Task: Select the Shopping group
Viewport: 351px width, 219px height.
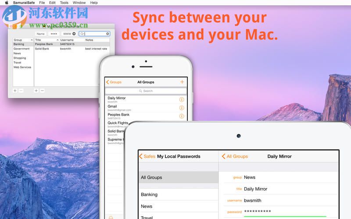Action: [23, 58]
